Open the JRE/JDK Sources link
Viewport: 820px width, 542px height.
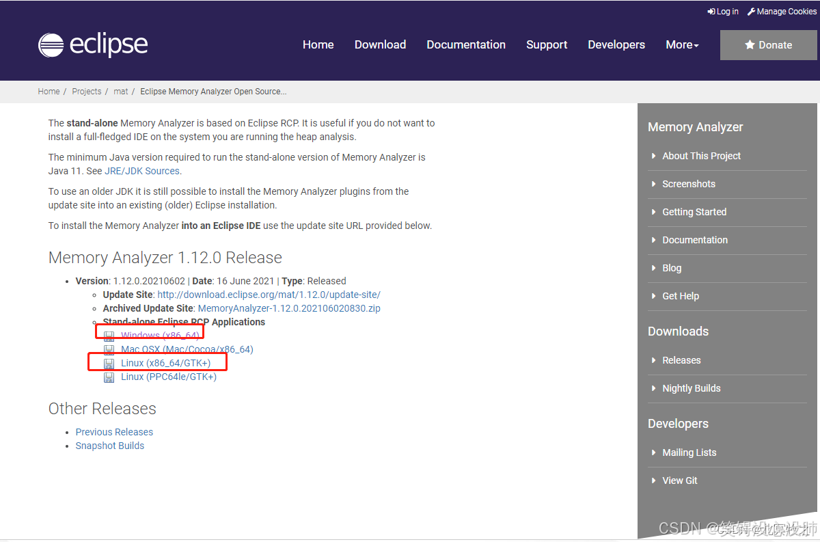pos(142,171)
